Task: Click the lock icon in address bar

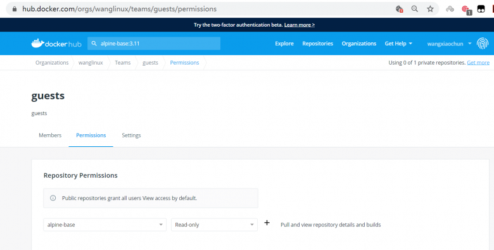Action: click(x=15, y=9)
